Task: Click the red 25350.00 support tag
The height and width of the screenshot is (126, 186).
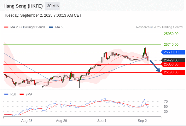Action: (x=173, y=64)
